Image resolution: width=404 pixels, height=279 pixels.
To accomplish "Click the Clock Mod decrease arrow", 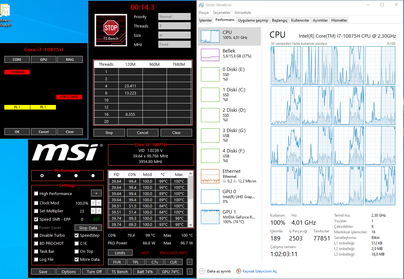I will point(94,203).
